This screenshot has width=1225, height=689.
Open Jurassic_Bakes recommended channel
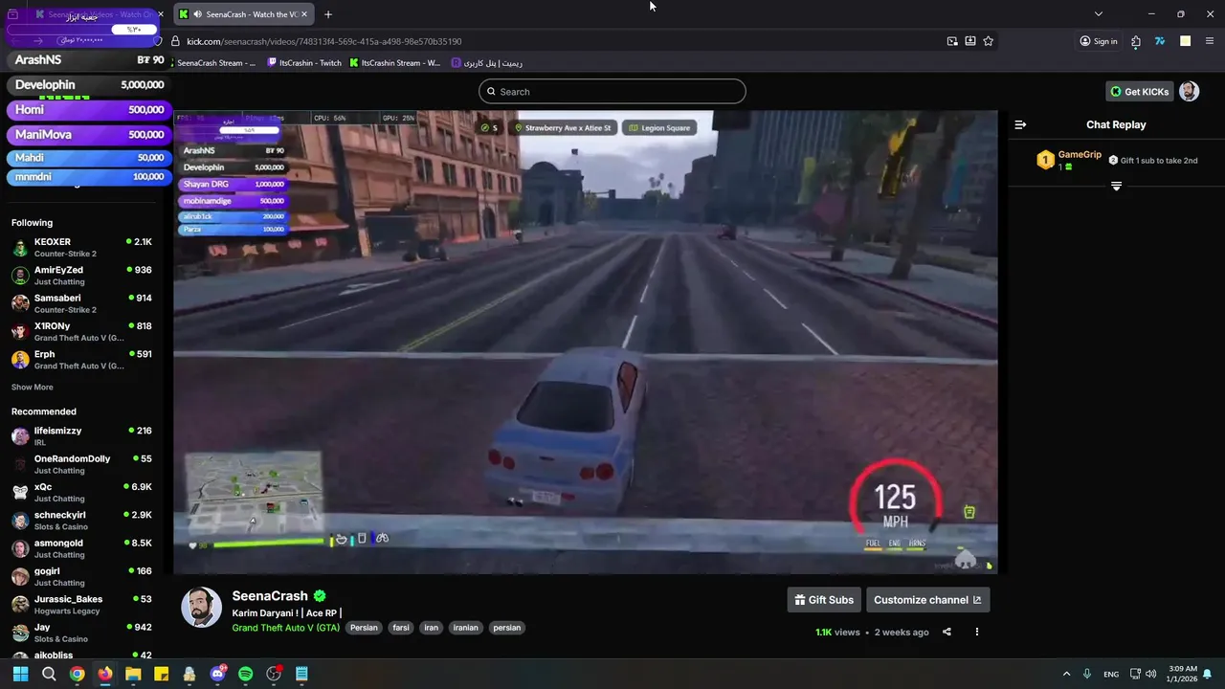pos(81,604)
